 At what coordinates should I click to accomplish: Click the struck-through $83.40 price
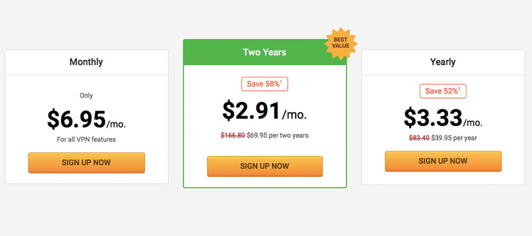(x=419, y=138)
